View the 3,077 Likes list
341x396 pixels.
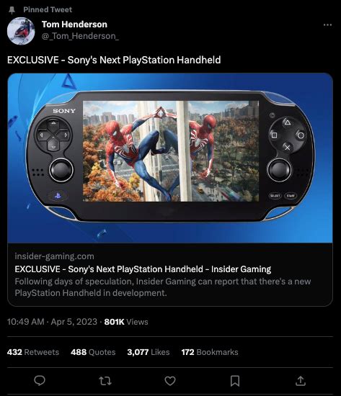(149, 352)
